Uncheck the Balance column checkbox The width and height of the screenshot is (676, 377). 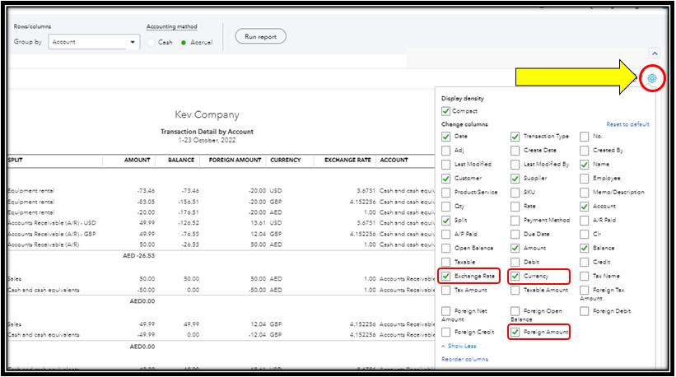tap(584, 248)
